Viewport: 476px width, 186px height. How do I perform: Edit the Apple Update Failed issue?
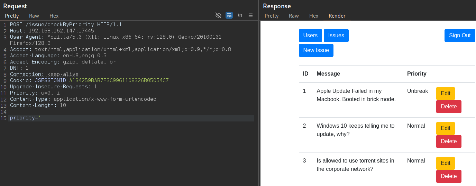(446, 94)
